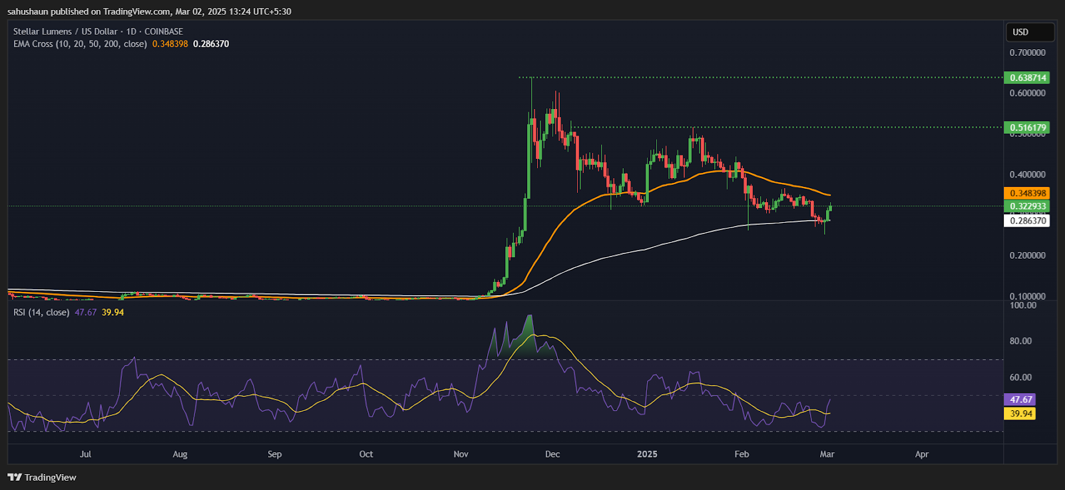The height and width of the screenshot is (490, 1065).
Task: Open the EMA Cross indicator legend
Action: pyautogui.click(x=80, y=44)
